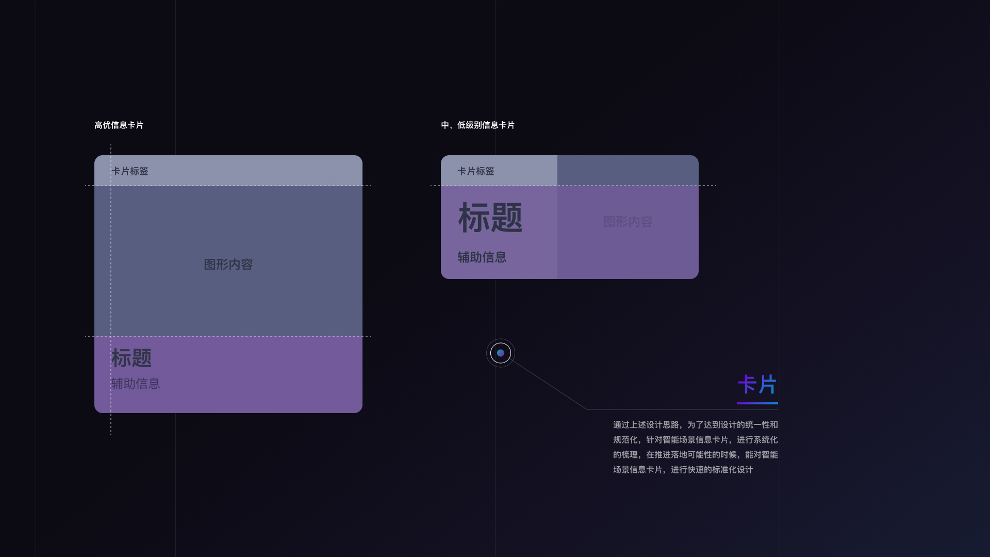The height and width of the screenshot is (557, 990).
Task: Click the '高优信息卡片' heading
Action: (119, 125)
